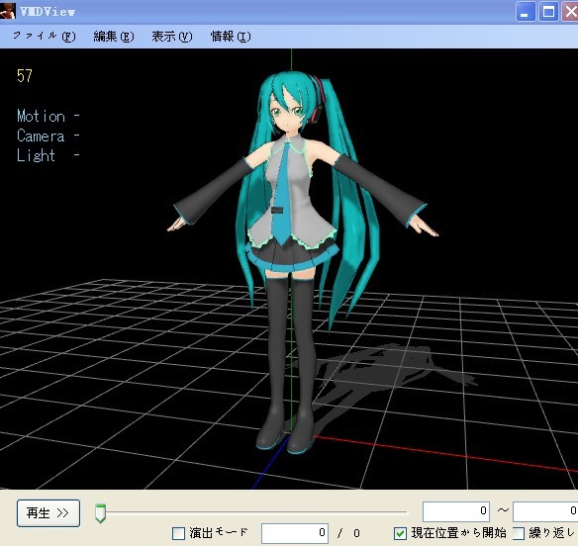
Task: Open the 編集 (E) menu
Action: [114, 37]
